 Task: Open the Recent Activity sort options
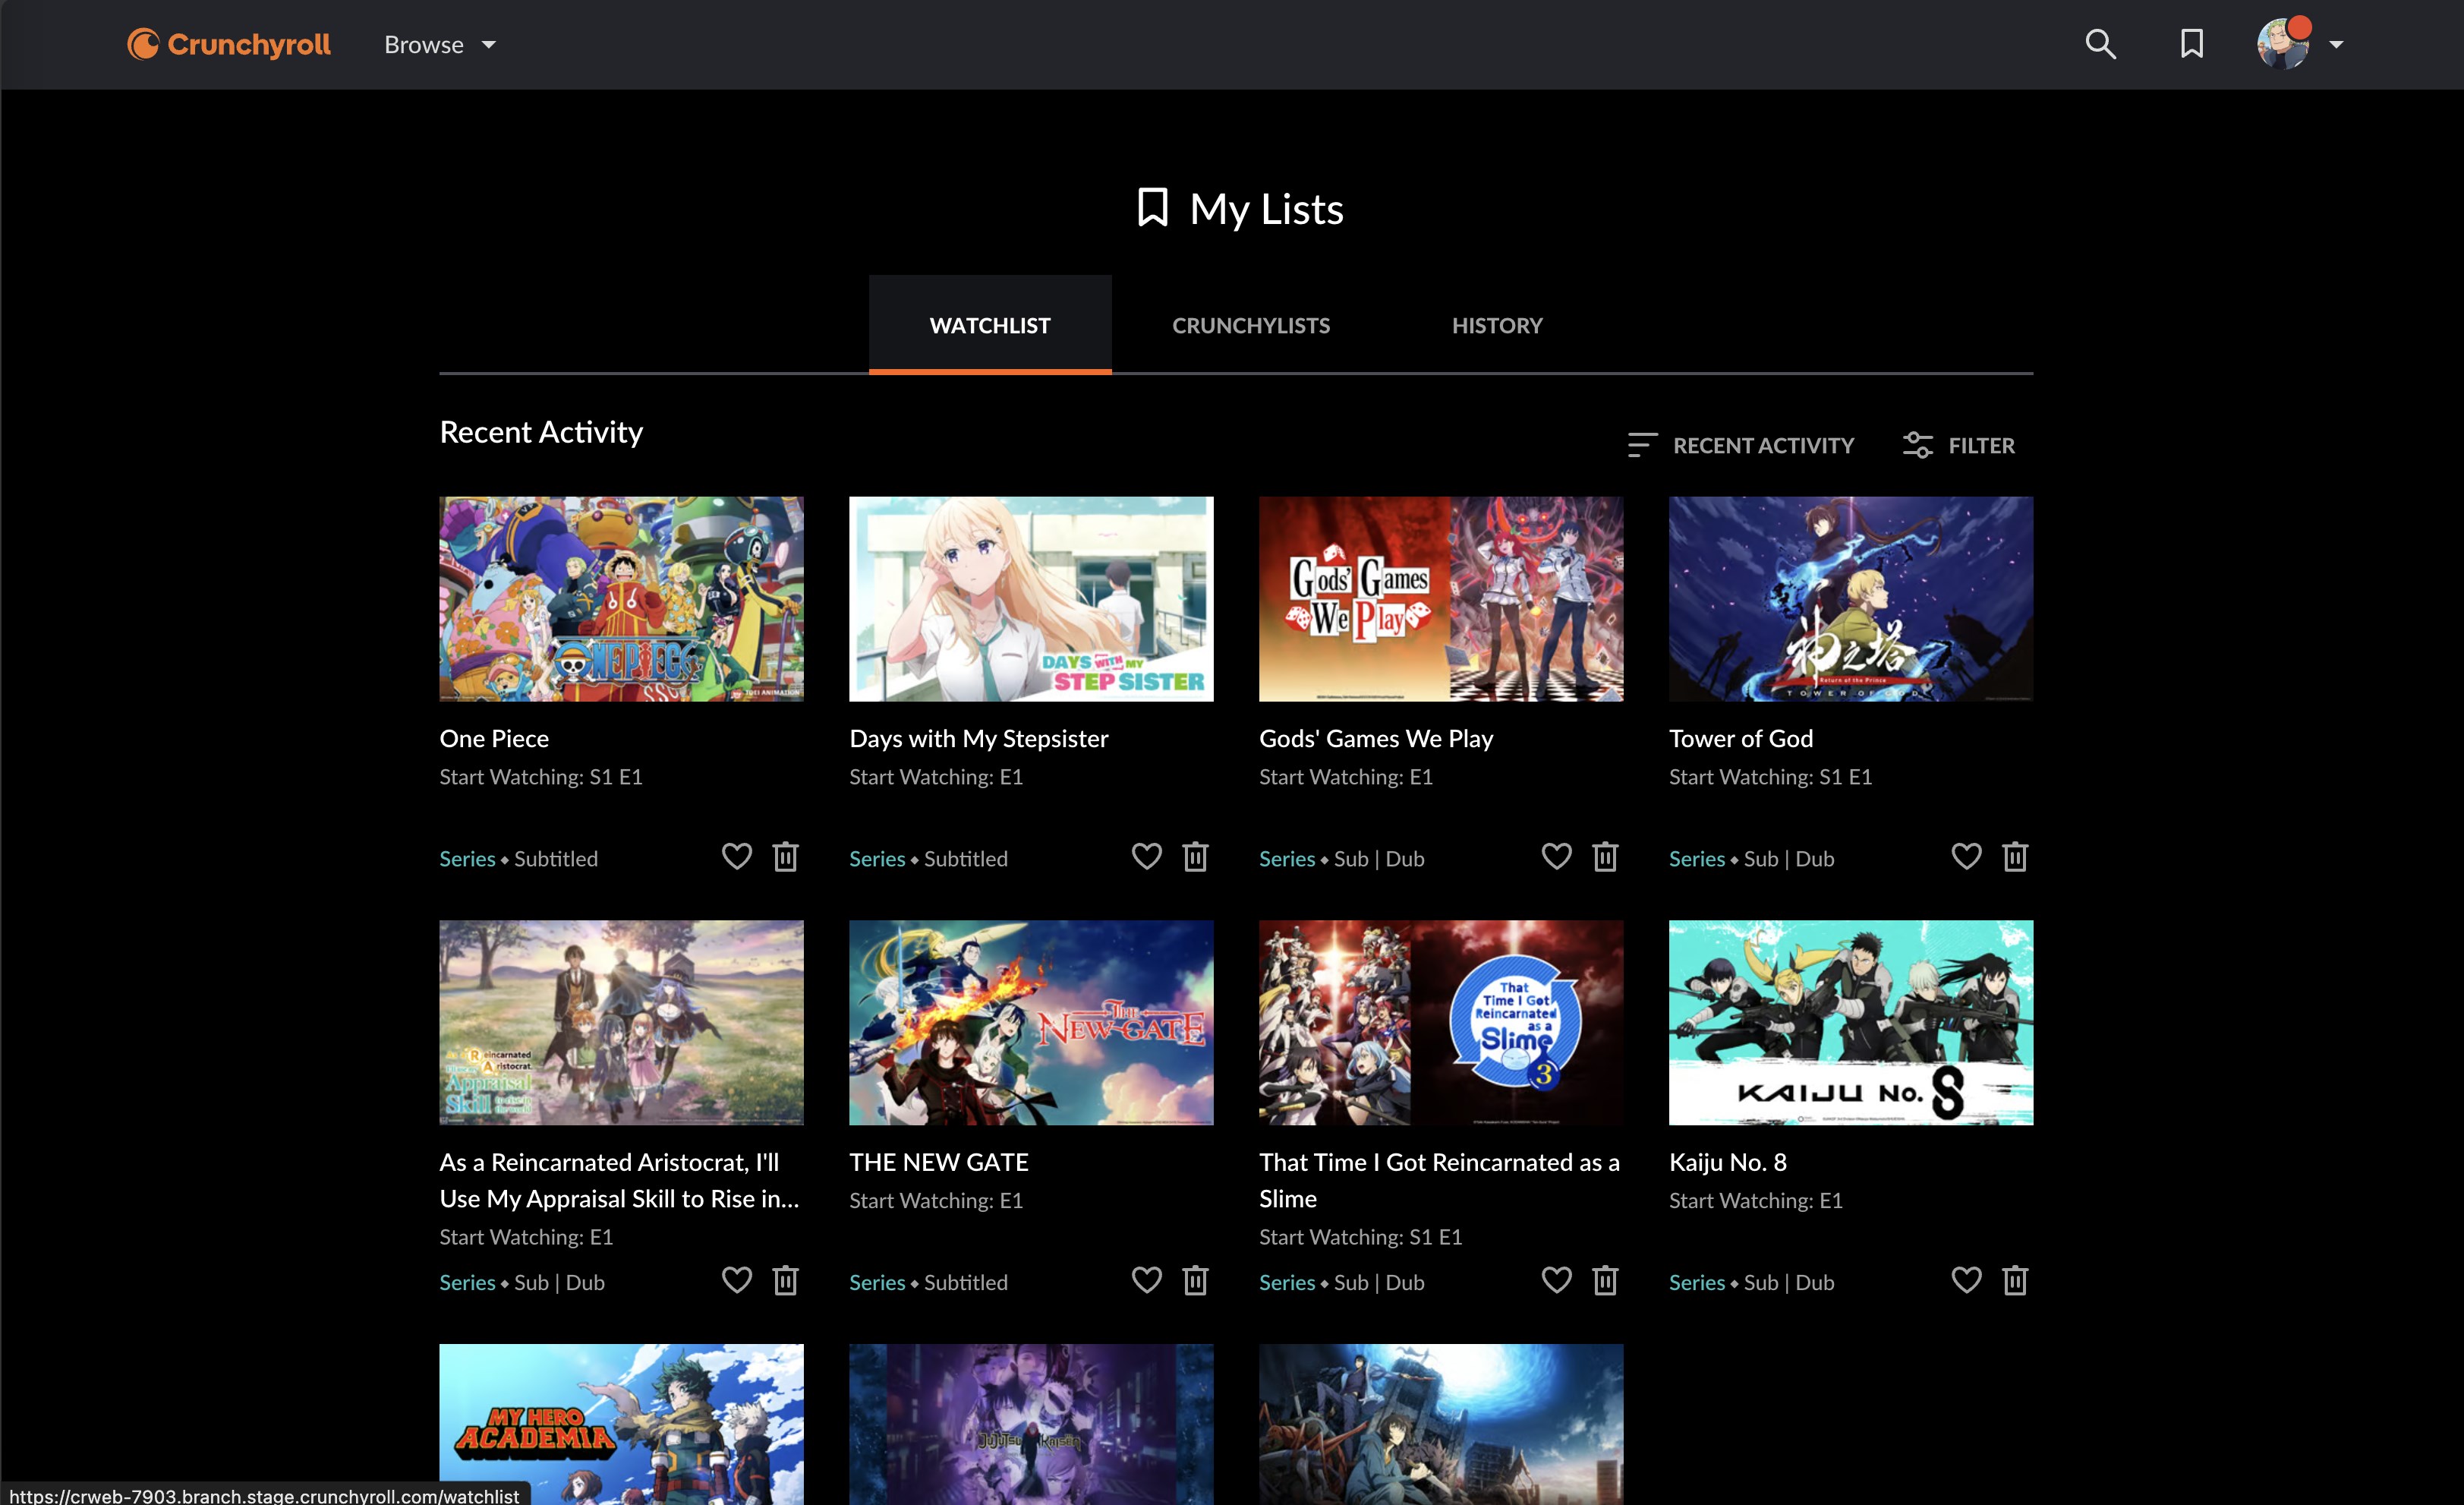tap(1741, 445)
